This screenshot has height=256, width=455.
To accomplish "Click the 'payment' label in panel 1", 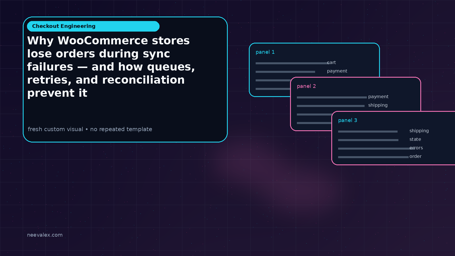I will click(x=337, y=71).
